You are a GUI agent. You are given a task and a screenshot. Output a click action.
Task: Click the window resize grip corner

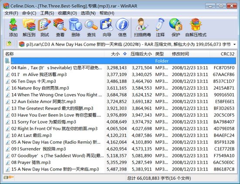(x=235, y=179)
